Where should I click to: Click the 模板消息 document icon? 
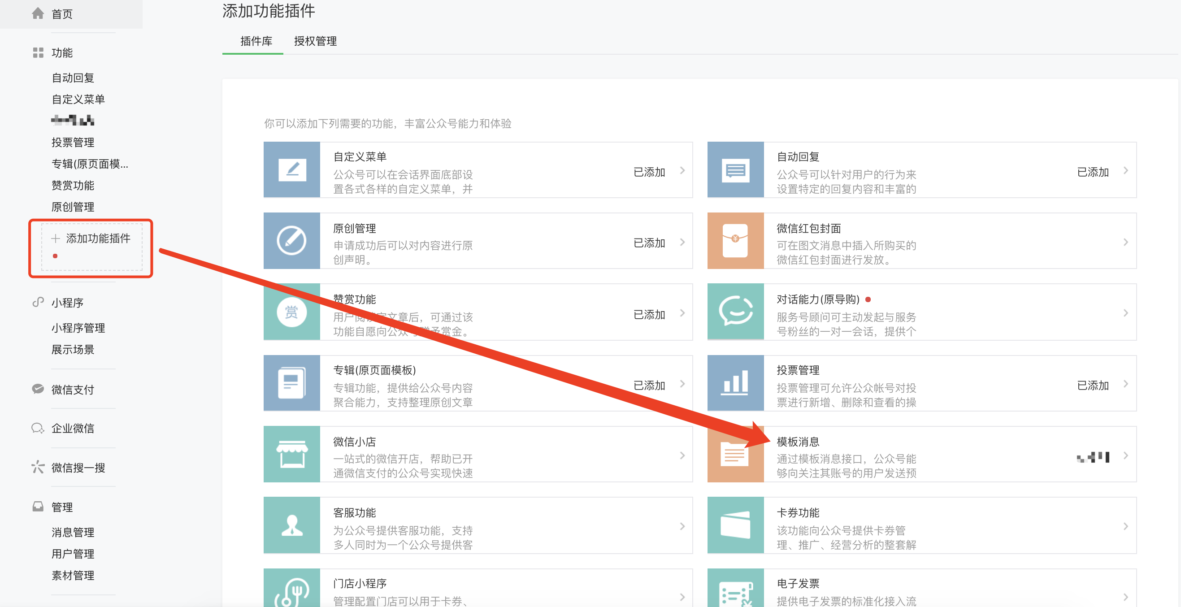point(735,454)
